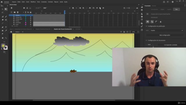Open the Janela menu
The height and width of the screenshot is (105, 186).
click(x=61, y=2)
